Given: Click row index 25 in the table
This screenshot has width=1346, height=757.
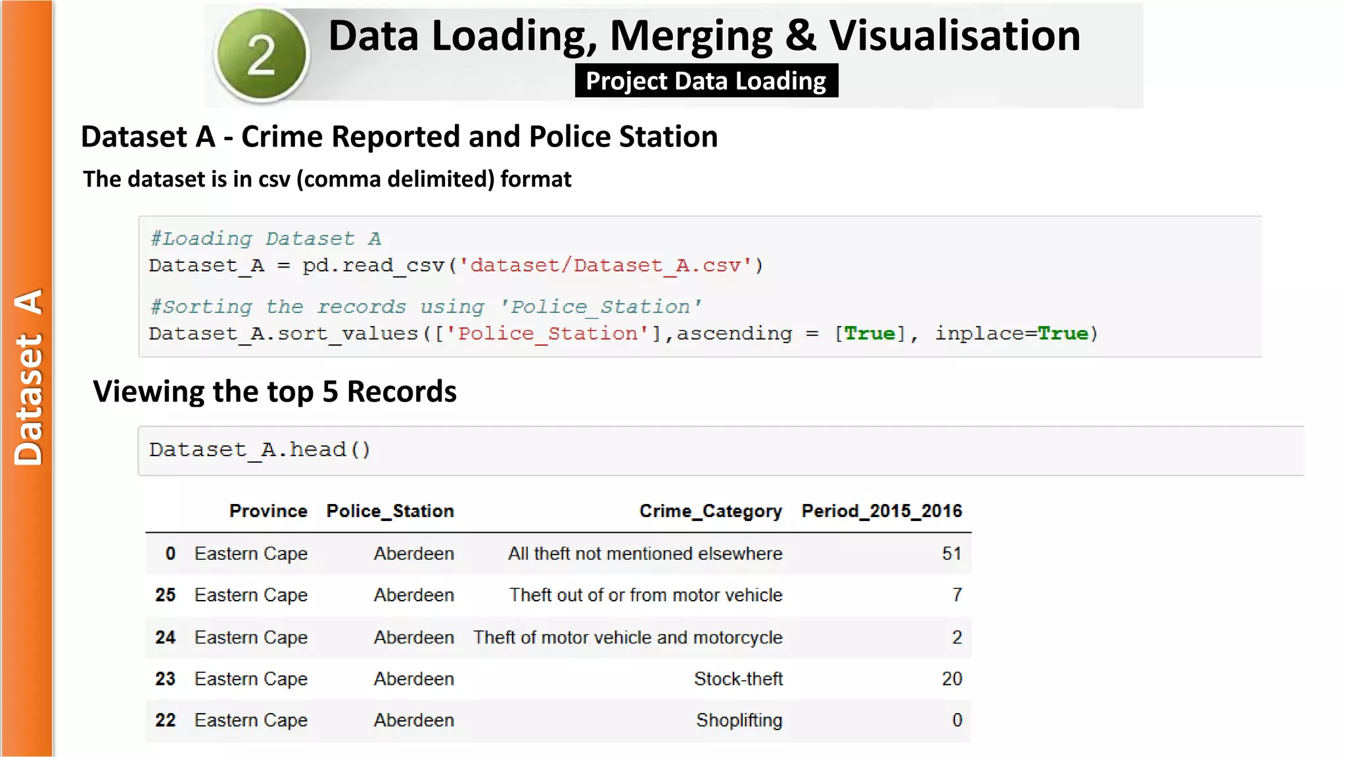Looking at the screenshot, I should (x=166, y=595).
